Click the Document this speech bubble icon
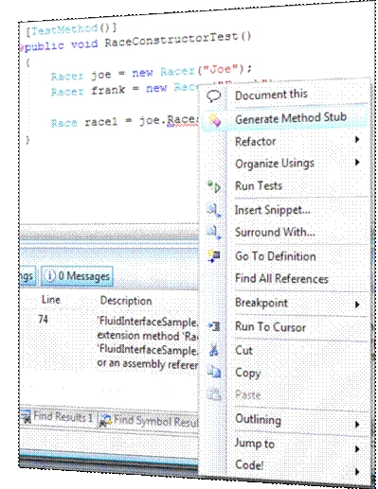Viewport: 378px width, 489px height. click(213, 96)
